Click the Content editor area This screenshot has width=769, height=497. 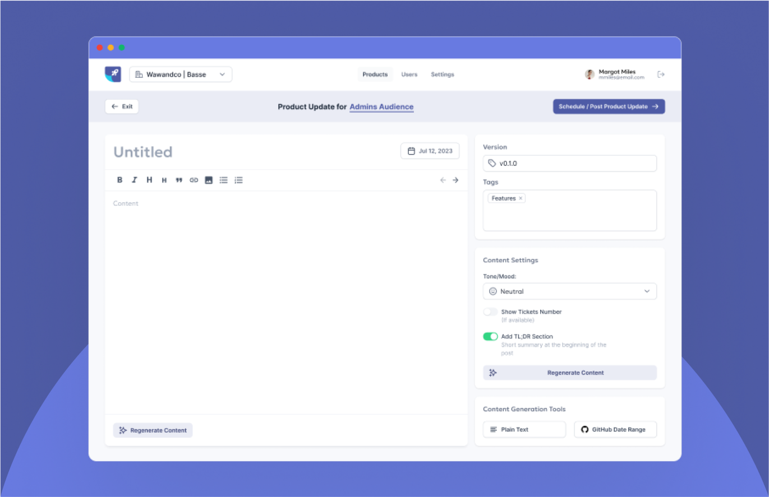pos(286,303)
